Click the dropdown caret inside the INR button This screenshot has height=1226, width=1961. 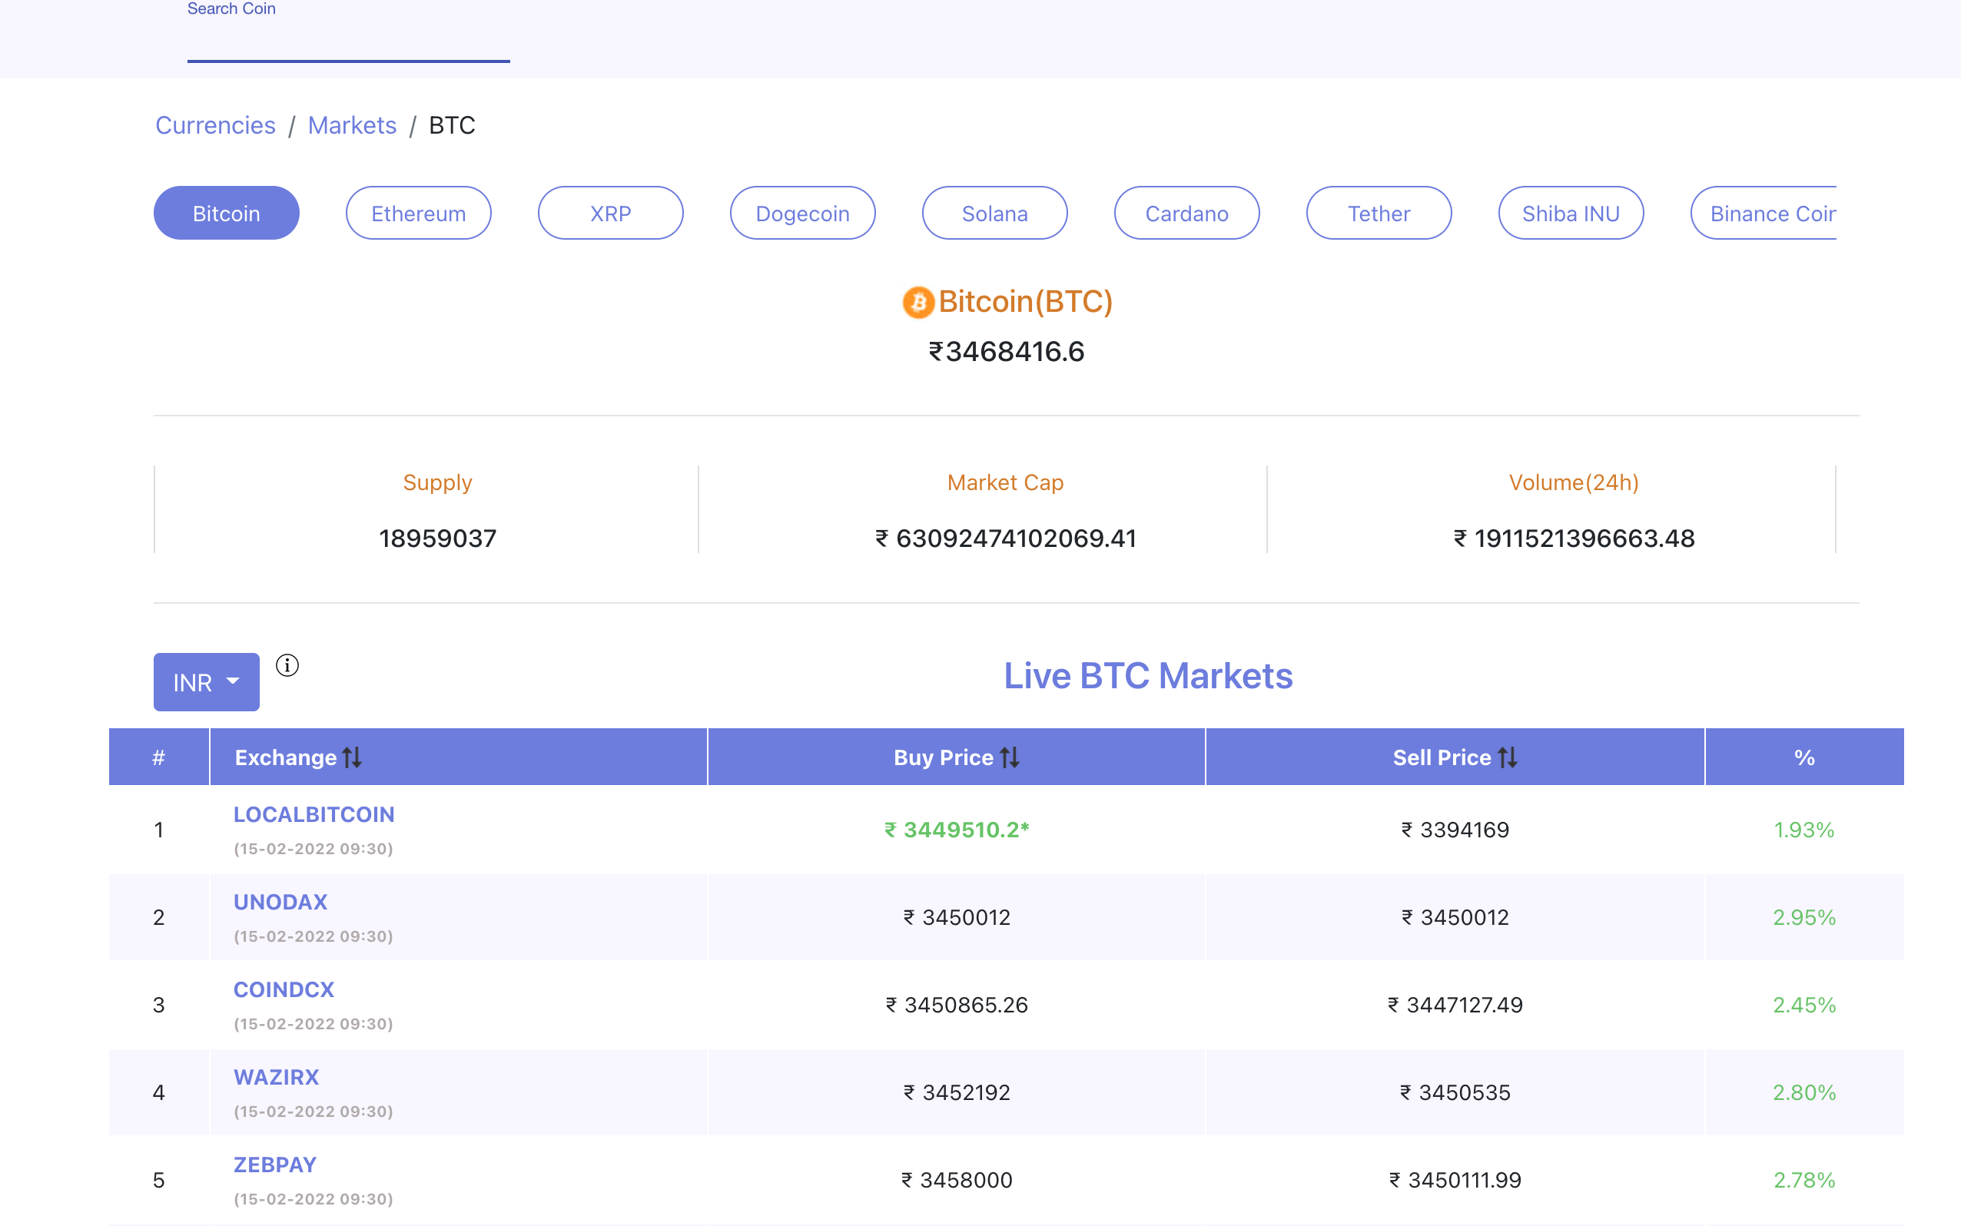click(233, 682)
